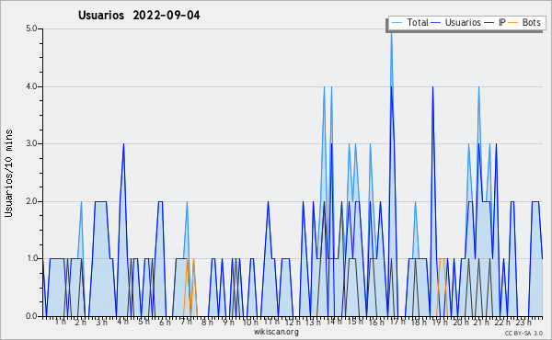Click the orange Bots legend line swatch

pos(513,23)
